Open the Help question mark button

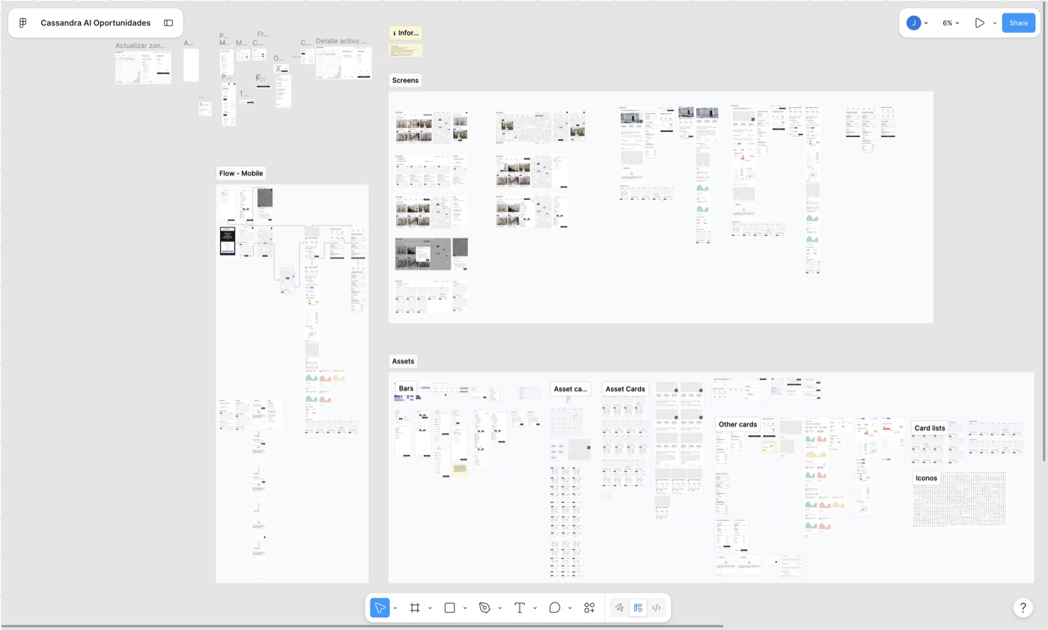click(1023, 608)
